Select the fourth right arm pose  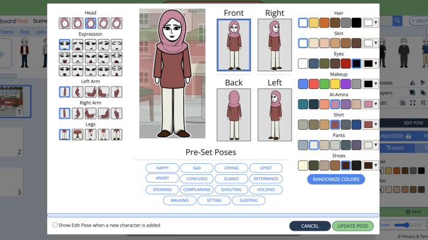coord(103,113)
